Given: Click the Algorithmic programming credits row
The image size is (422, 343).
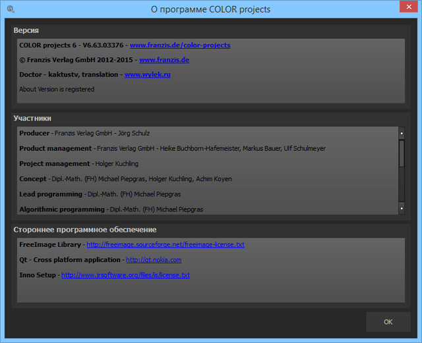Looking at the screenshot, I should (x=111, y=209).
